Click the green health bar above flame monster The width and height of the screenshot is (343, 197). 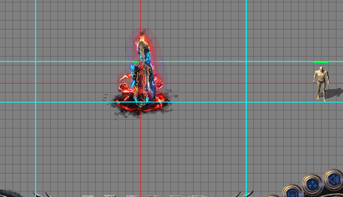[135, 62]
